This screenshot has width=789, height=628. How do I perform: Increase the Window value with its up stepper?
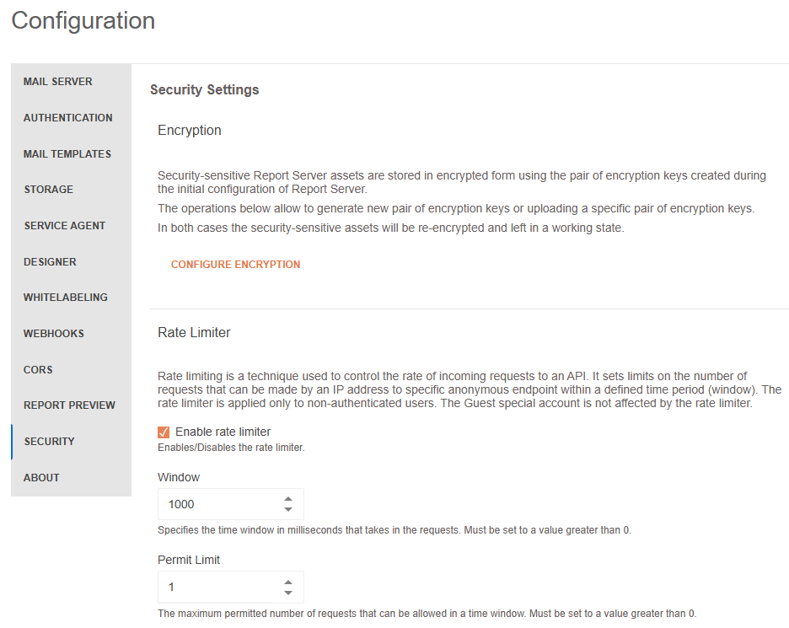point(287,498)
